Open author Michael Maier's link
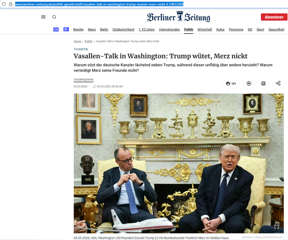The width and height of the screenshot is (288, 240). (x=84, y=81)
